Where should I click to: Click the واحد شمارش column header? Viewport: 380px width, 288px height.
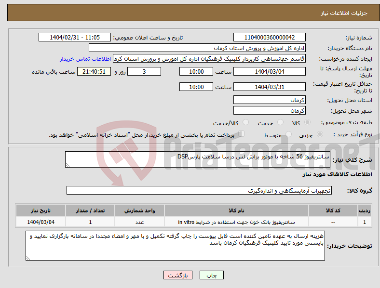pos(139,210)
